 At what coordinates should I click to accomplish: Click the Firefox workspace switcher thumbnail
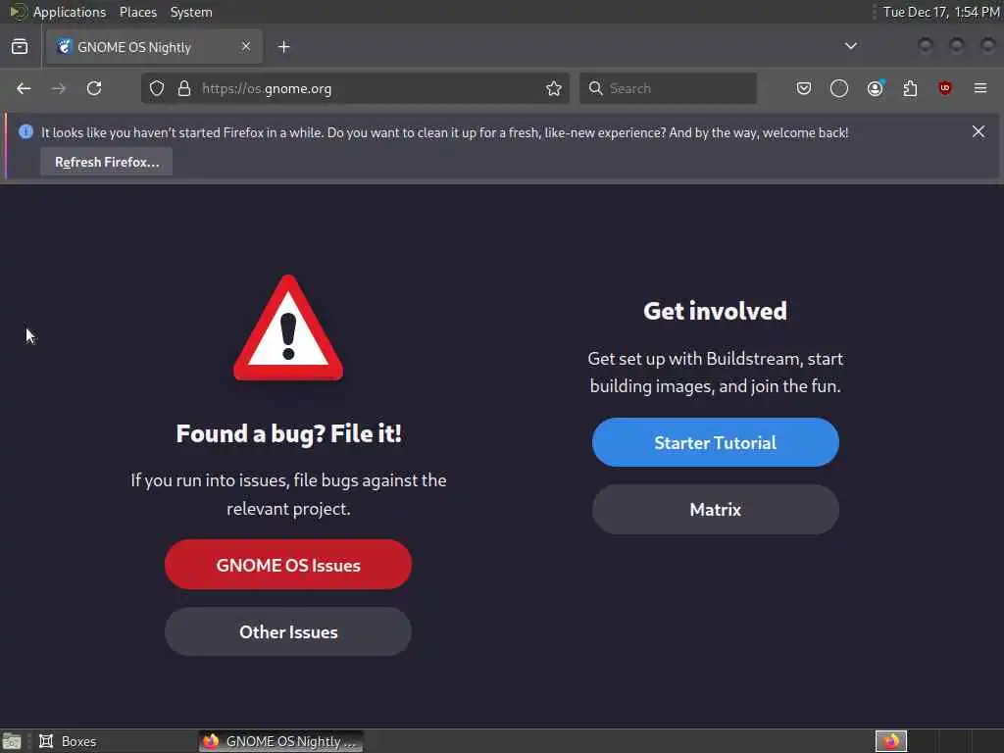[891, 741]
